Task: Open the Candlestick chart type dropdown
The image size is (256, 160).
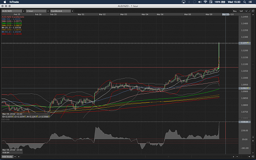Action: [62, 11]
